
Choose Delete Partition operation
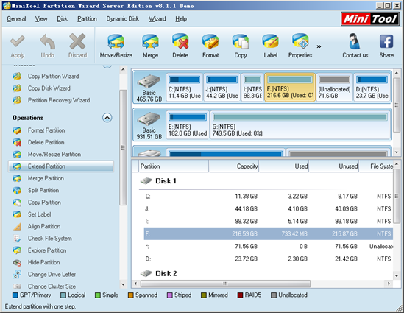pyautogui.click(x=46, y=142)
